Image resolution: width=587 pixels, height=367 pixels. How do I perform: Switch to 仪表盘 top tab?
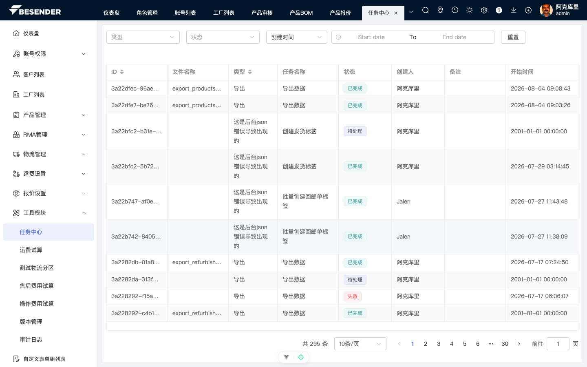(111, 13)
